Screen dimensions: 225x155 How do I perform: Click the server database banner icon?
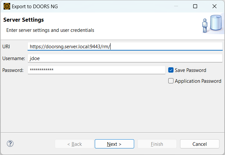[x=210, y=24]
